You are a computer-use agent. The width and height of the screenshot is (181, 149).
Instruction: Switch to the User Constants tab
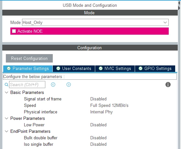(74, 69)
